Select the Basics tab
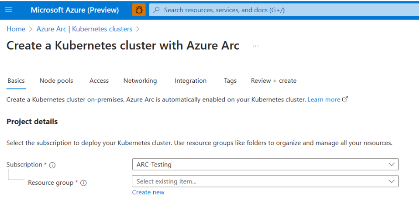This screenshot has width=420, height=197. pyautogui.click(x=16, y=81)
